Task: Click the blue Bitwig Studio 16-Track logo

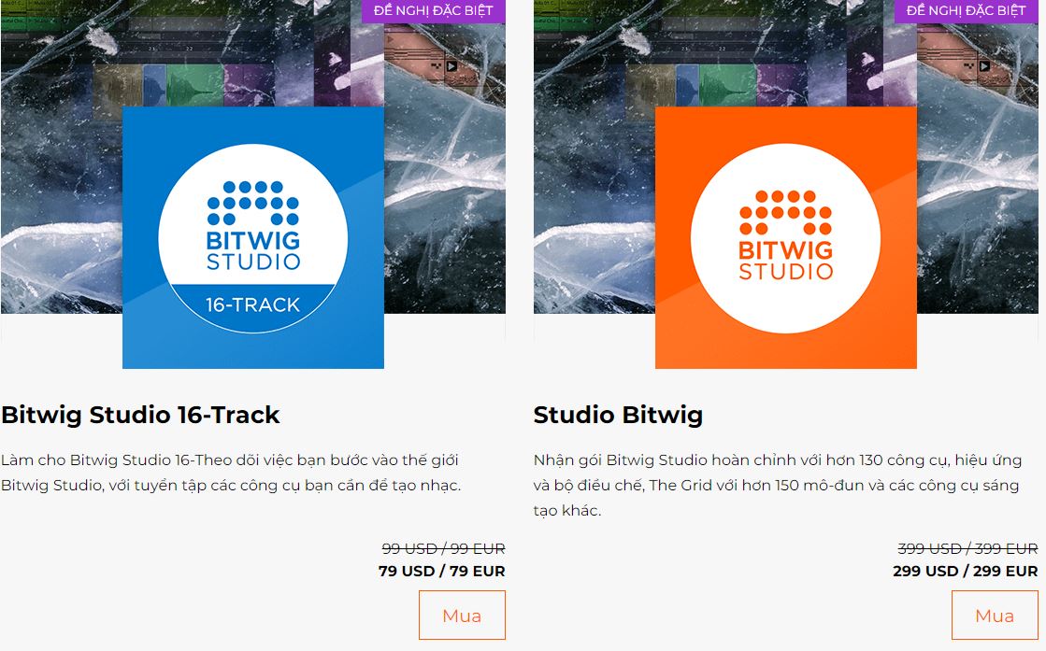Action: coord(252,237)
